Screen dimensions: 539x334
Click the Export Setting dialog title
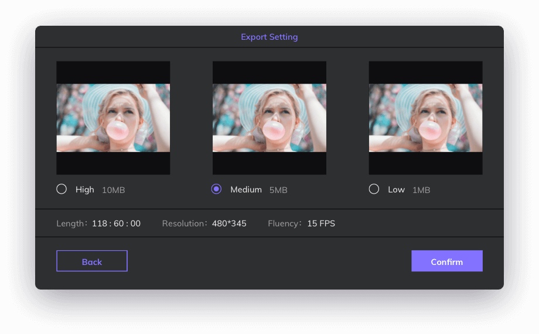pos(269,37)
